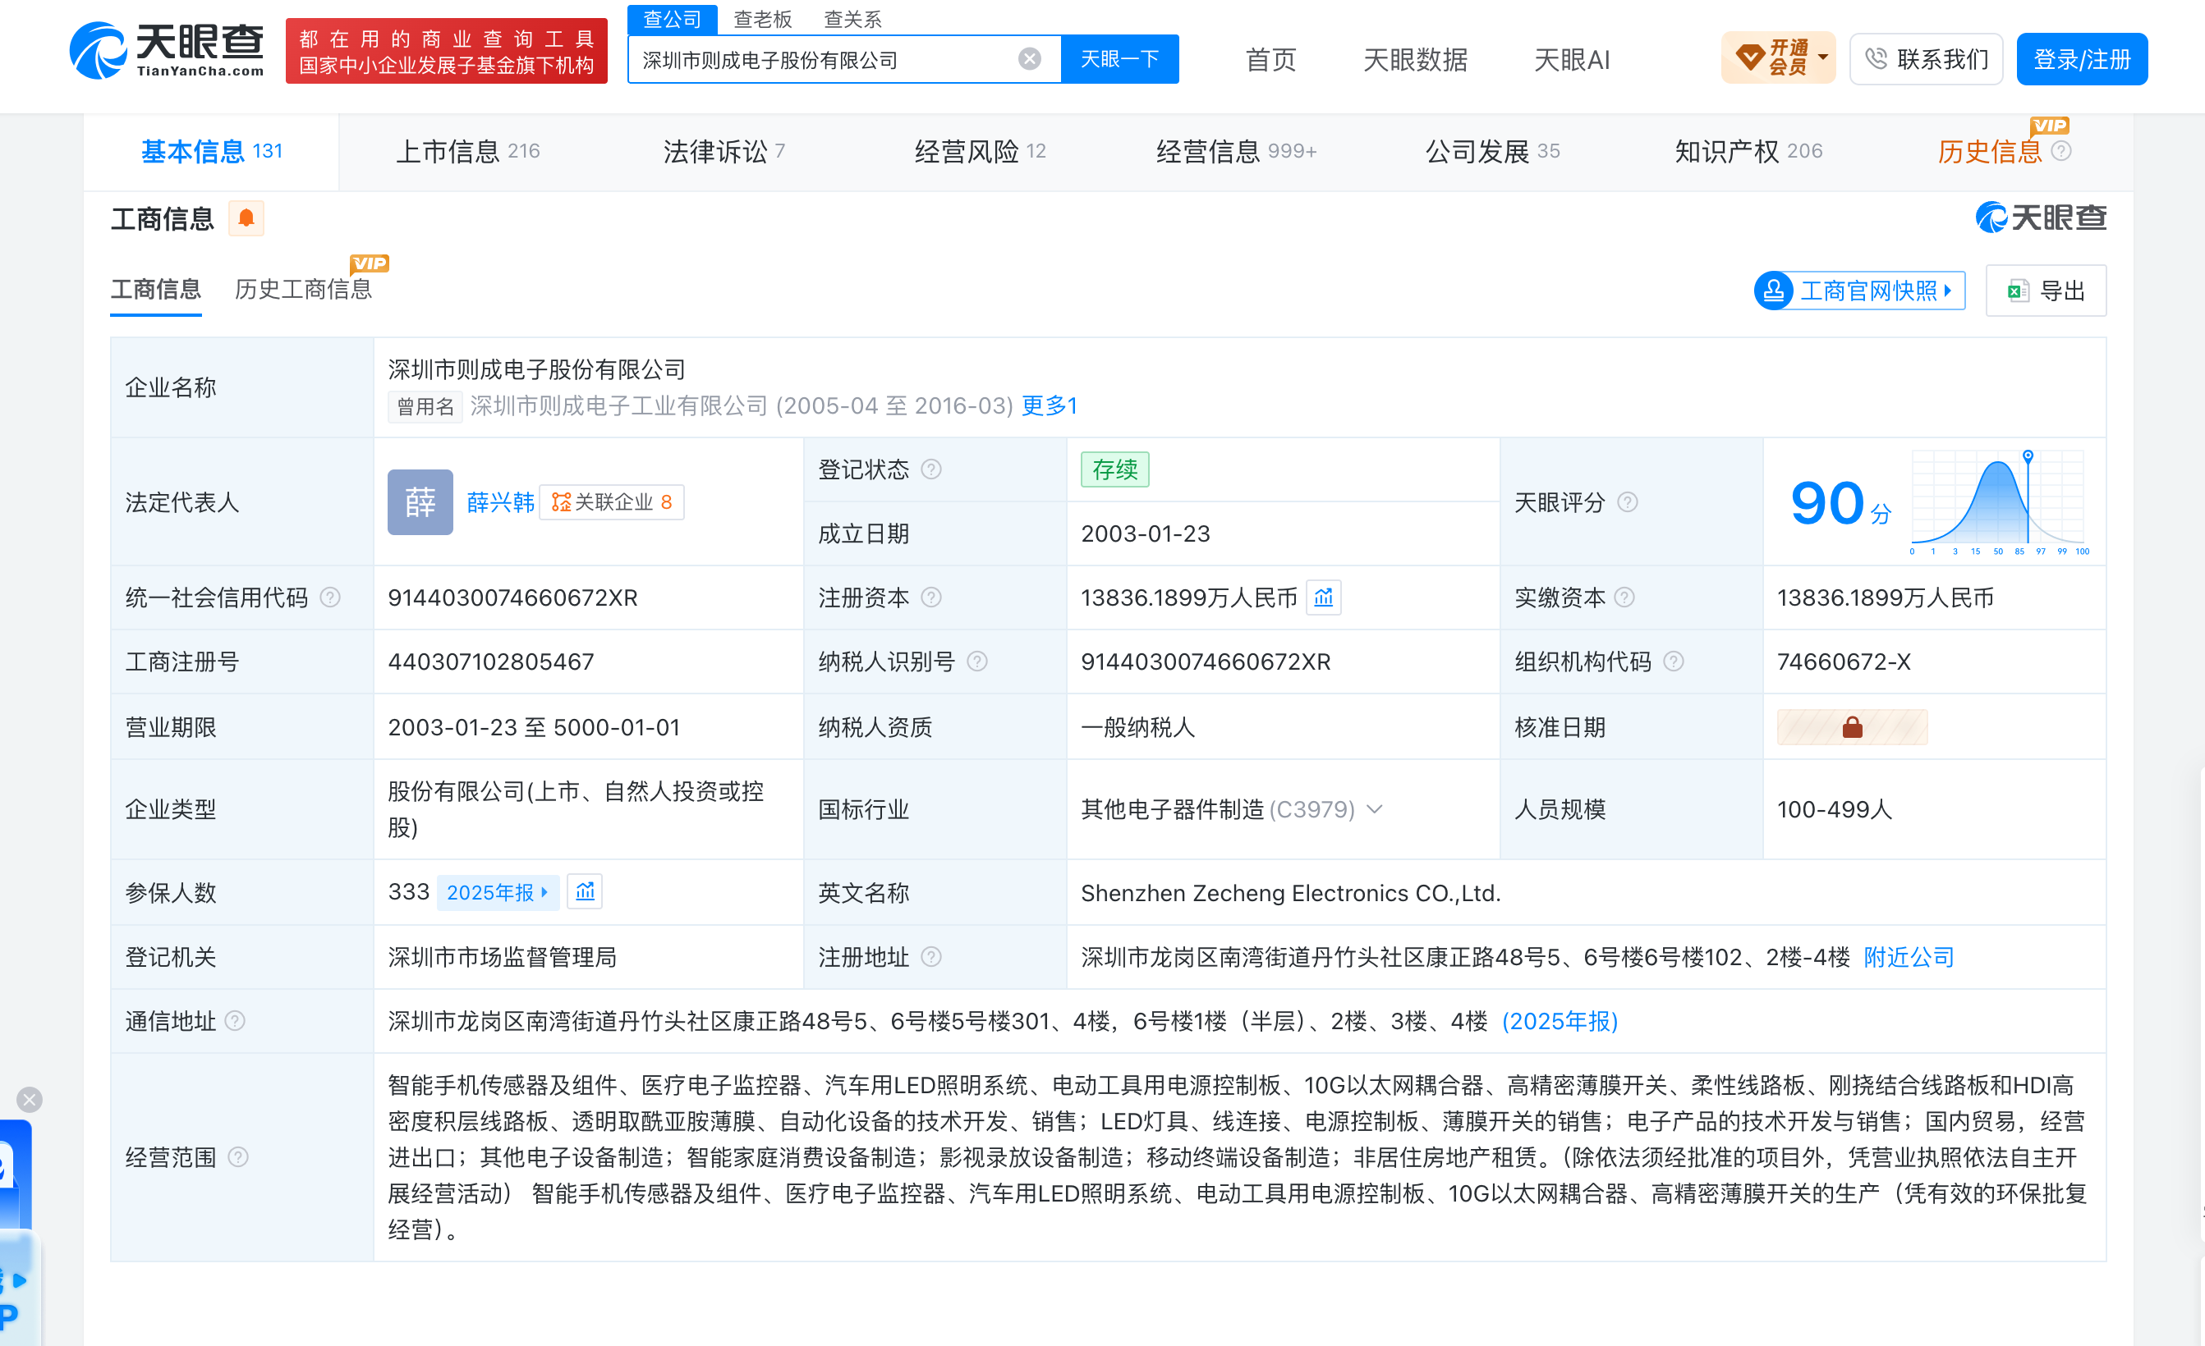Click the help icon next to 纳税人识别号
The image size is (2205, 1346).
(977, 662)
